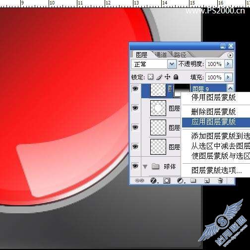Delete layer with trash icon

(x=220, y=181)
